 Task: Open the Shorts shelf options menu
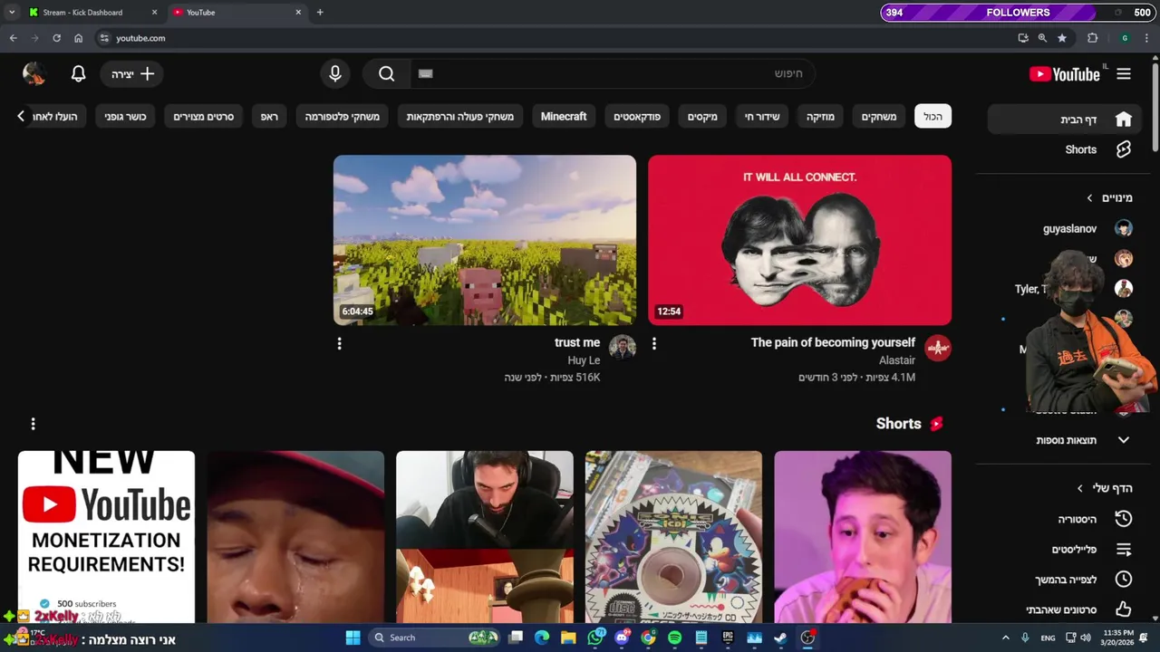34,424
